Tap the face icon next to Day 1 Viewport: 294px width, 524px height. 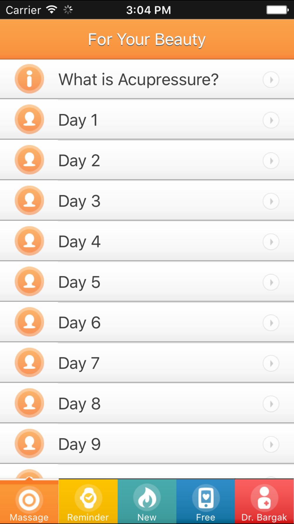click(x=29, y=119)
